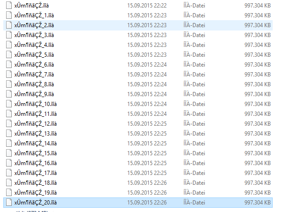Screen dimensions: 306x212
Task: Select the icon of highlighted _20.ïïà file
Action: pos(9,203)
